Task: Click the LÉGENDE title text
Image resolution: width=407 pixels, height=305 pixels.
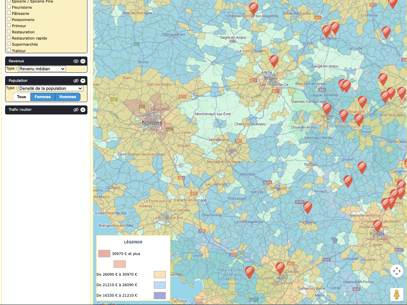Action: click(x=133, y=242)
